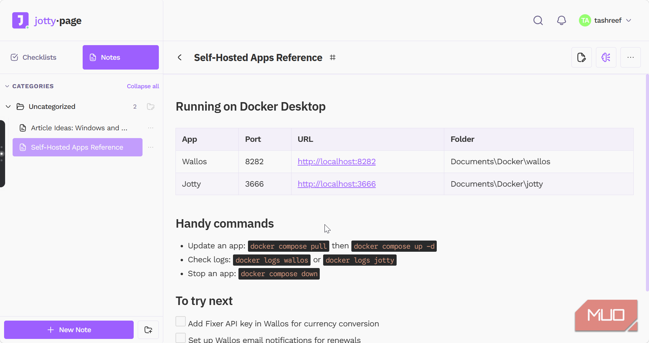649x343 pixels.
Task: Open the http://localhost:3666 link
Action: (337, 184)
